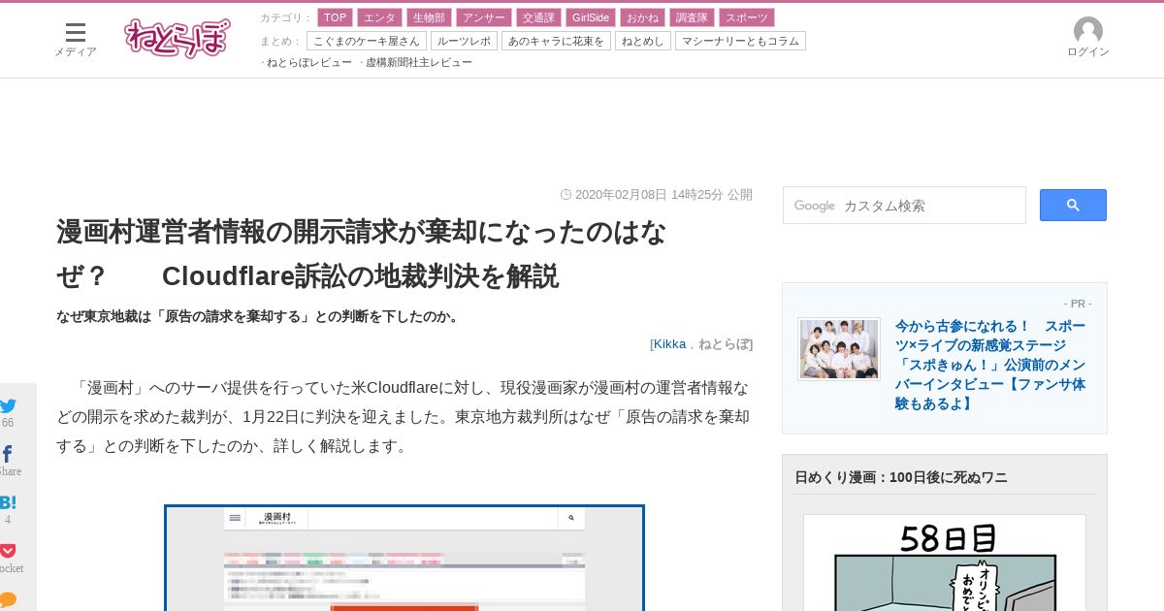Open the 58日目 manga panel image
The height and width of the screenshot is (611, 1164).
click(x=945, y=563)
